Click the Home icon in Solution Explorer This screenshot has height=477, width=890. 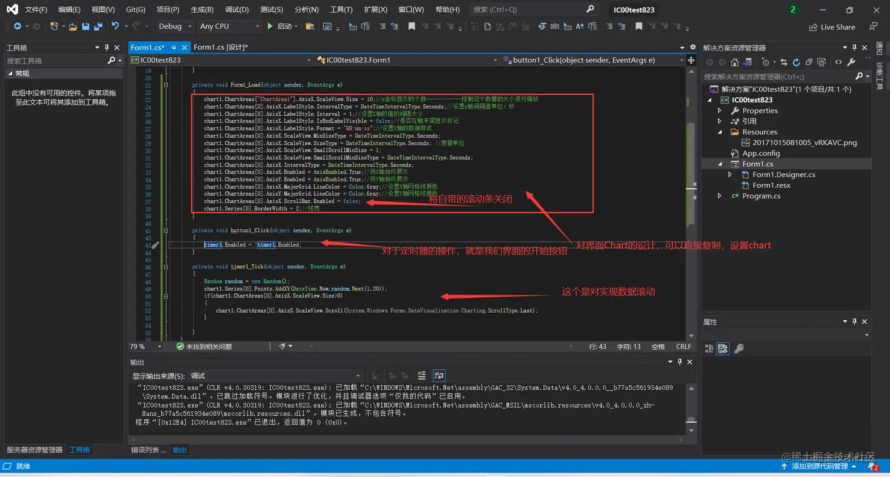735,62
